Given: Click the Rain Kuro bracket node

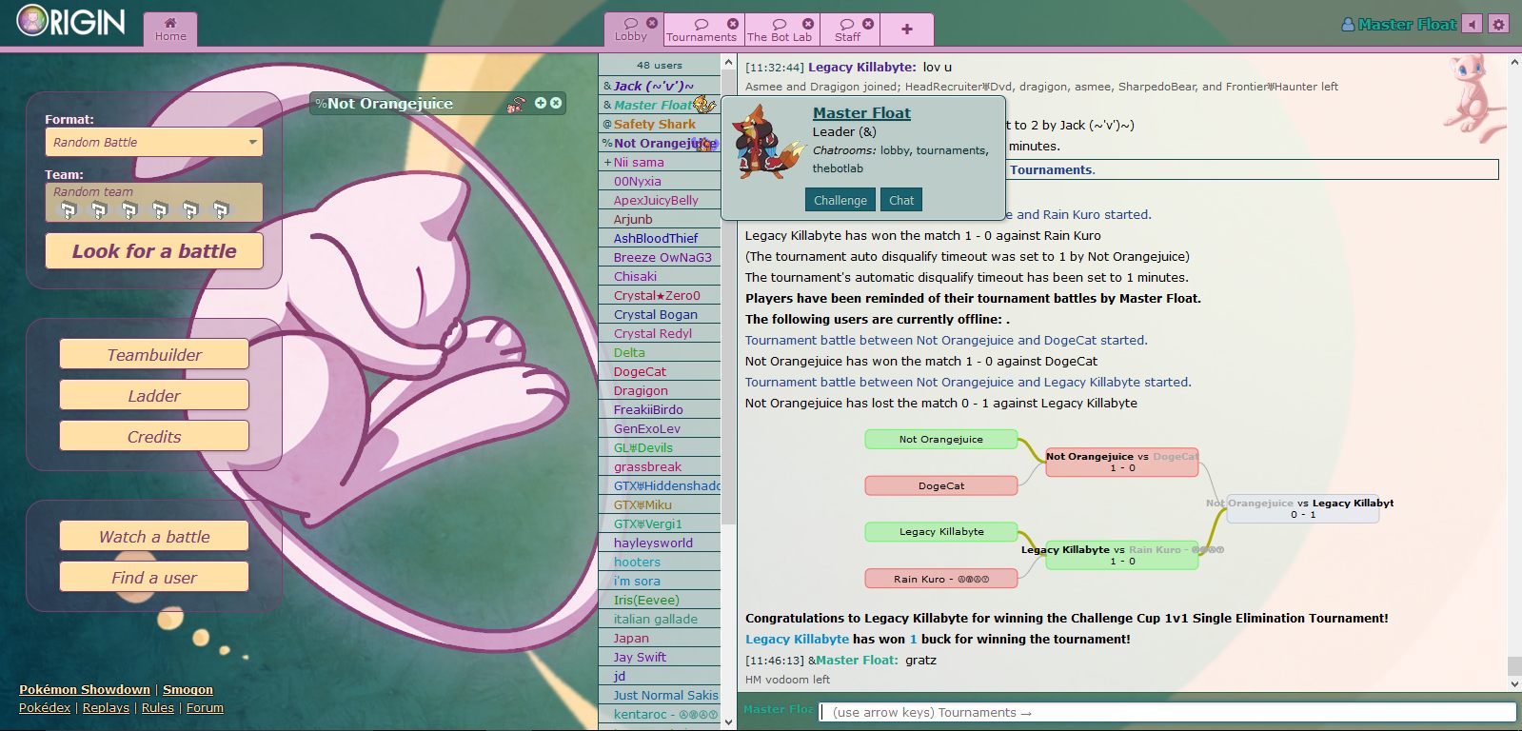Looking at the screenshot, I should [941, 578].
